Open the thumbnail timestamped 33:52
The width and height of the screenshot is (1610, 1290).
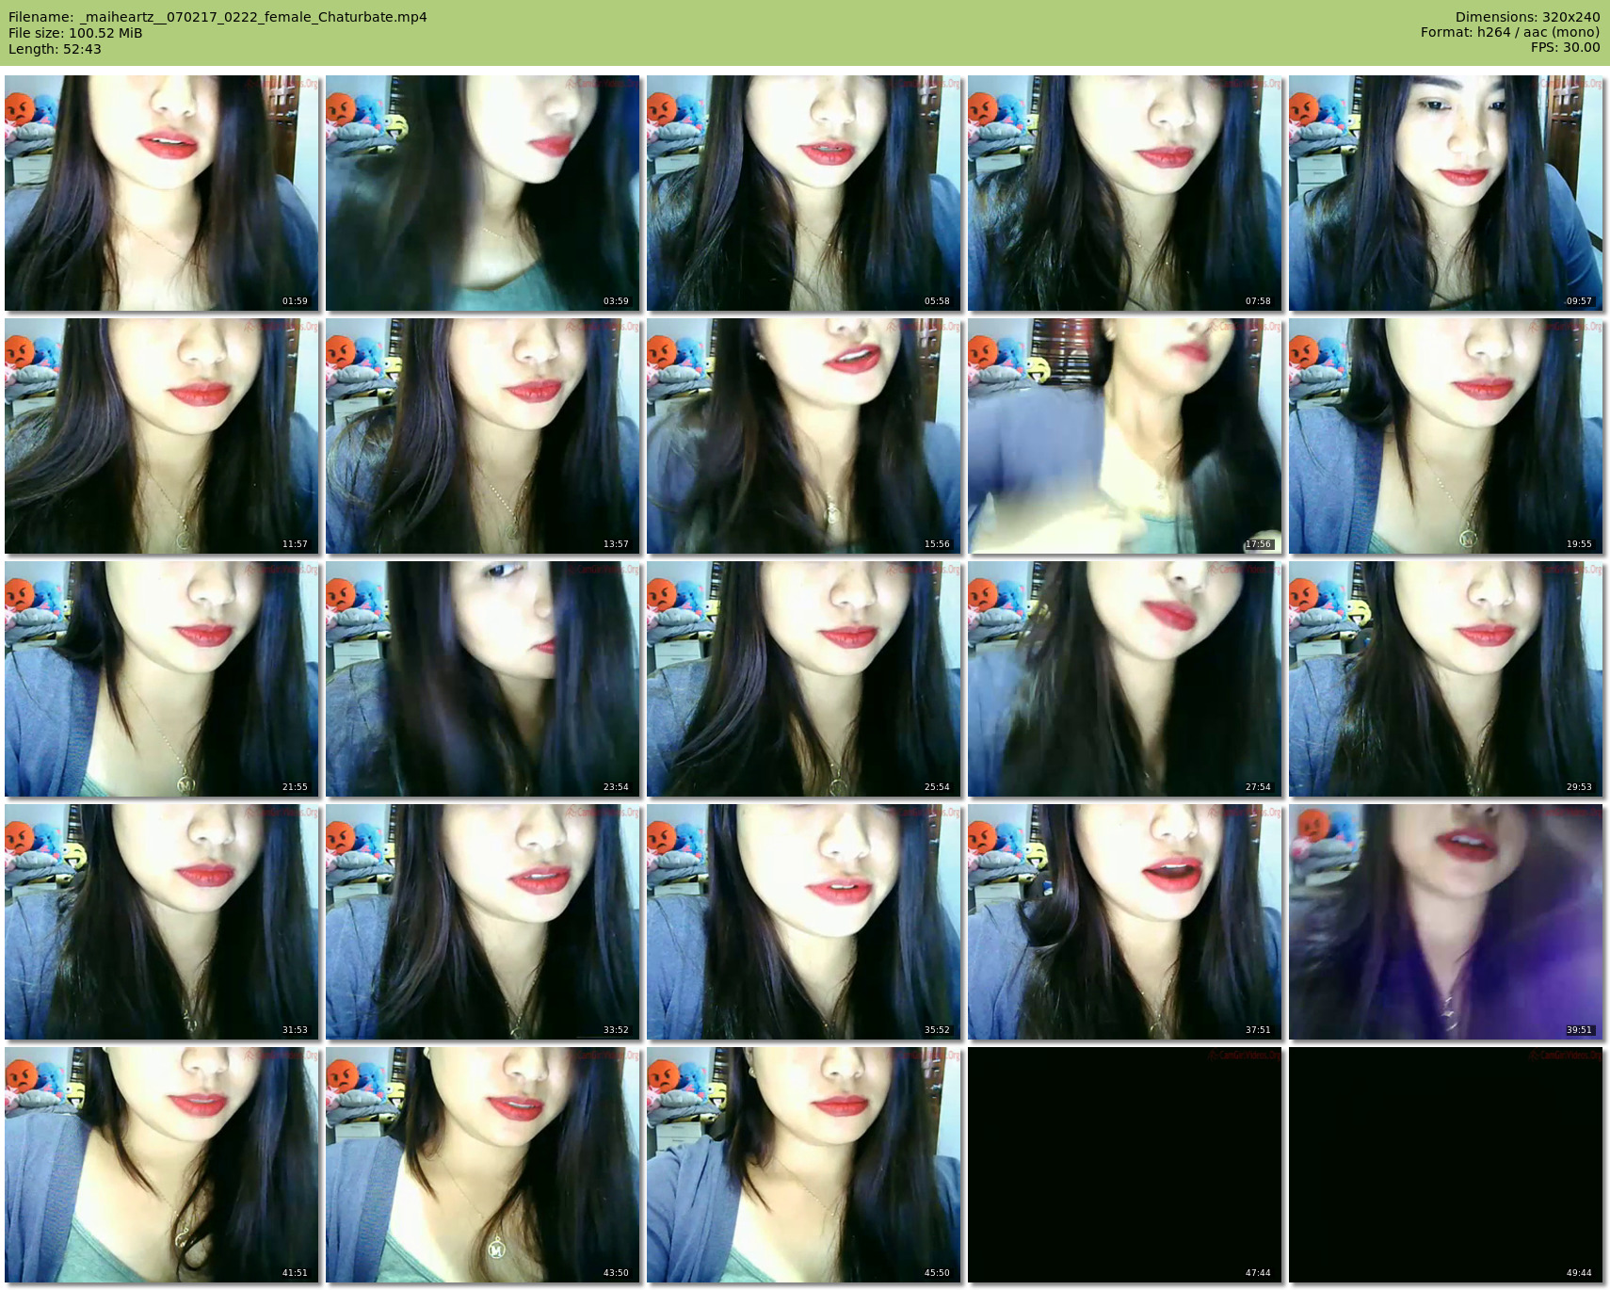point(483,922)
